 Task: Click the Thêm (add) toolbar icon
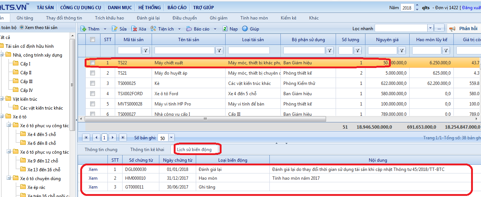(84, 29)
